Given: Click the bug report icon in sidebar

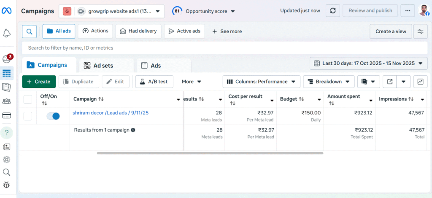Looking at the screenshot, I should click(7, 185).
